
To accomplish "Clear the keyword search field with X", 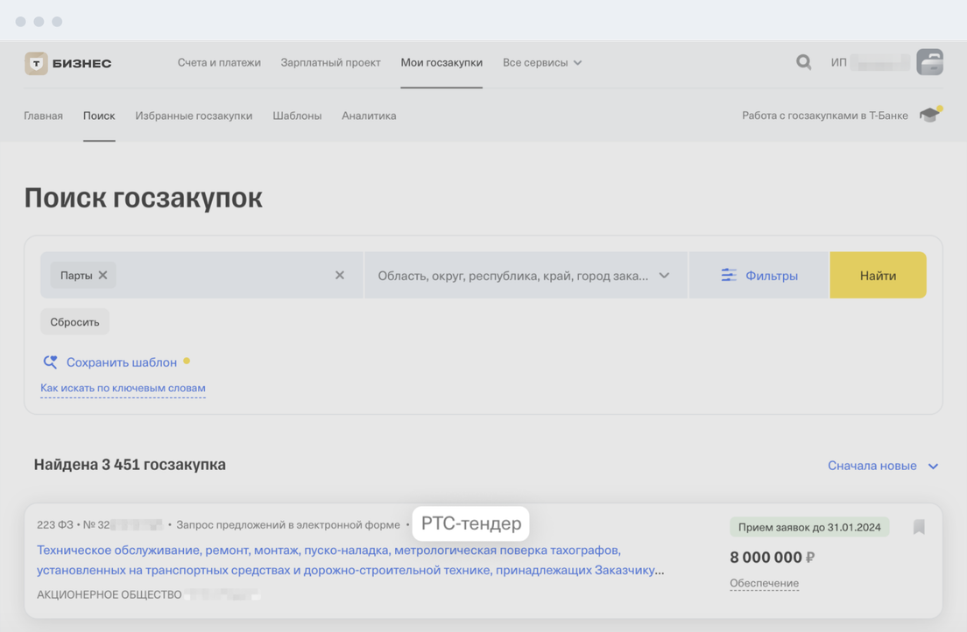I will pos(340,275).
